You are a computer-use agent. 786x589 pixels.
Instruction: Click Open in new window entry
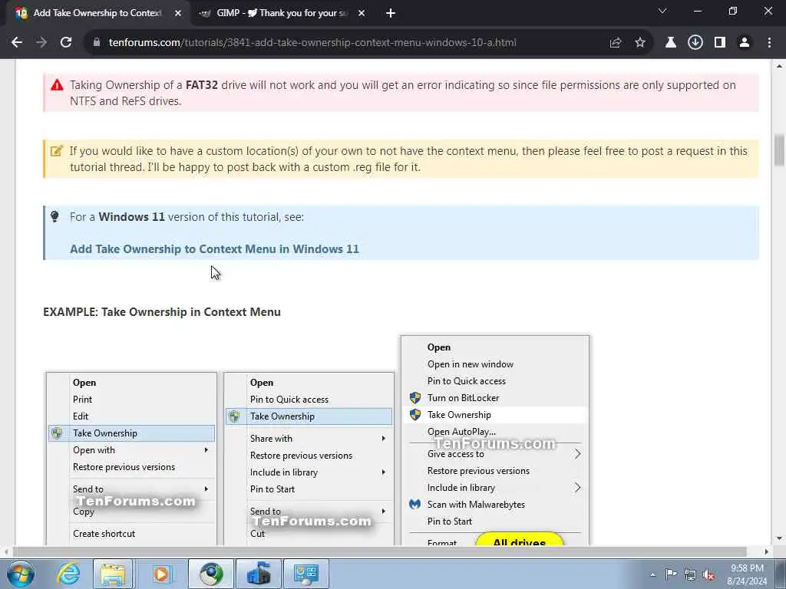coord(471,364)
